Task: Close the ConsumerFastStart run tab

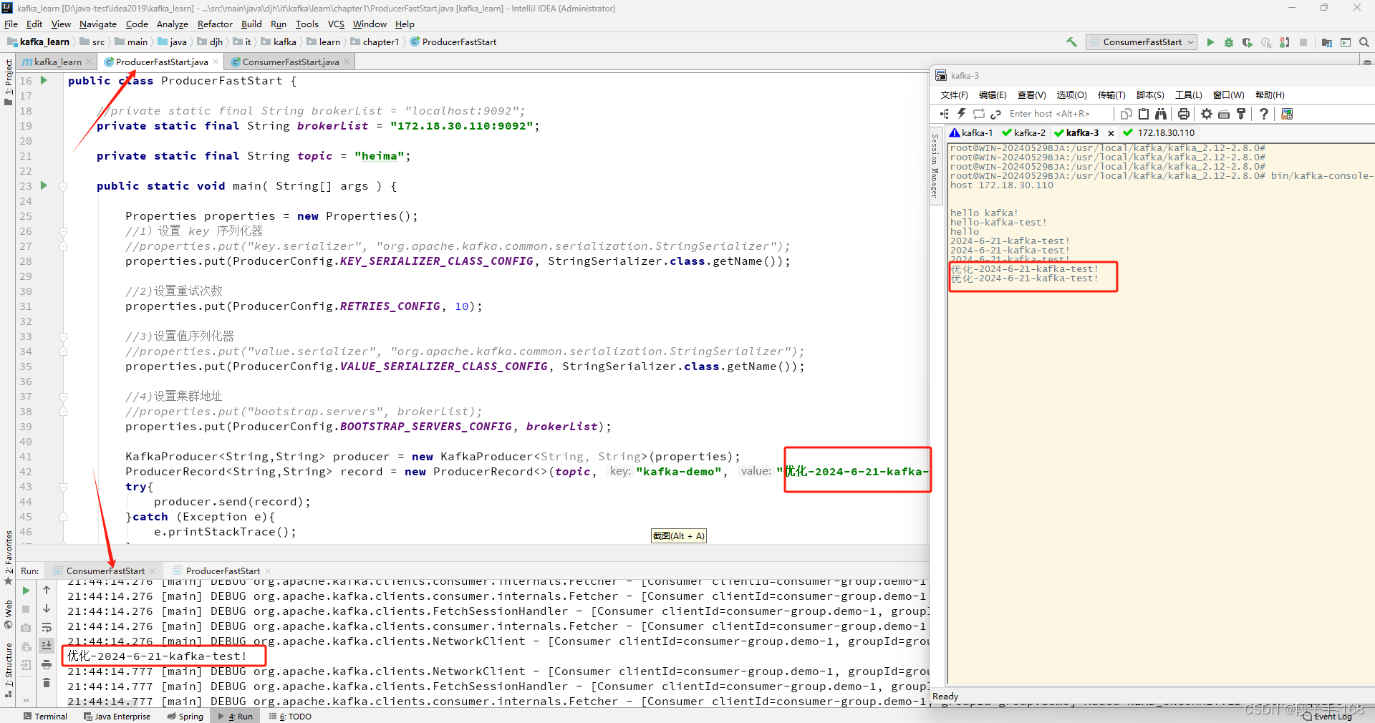Action: pyautogui.click(x=153, y=571)
